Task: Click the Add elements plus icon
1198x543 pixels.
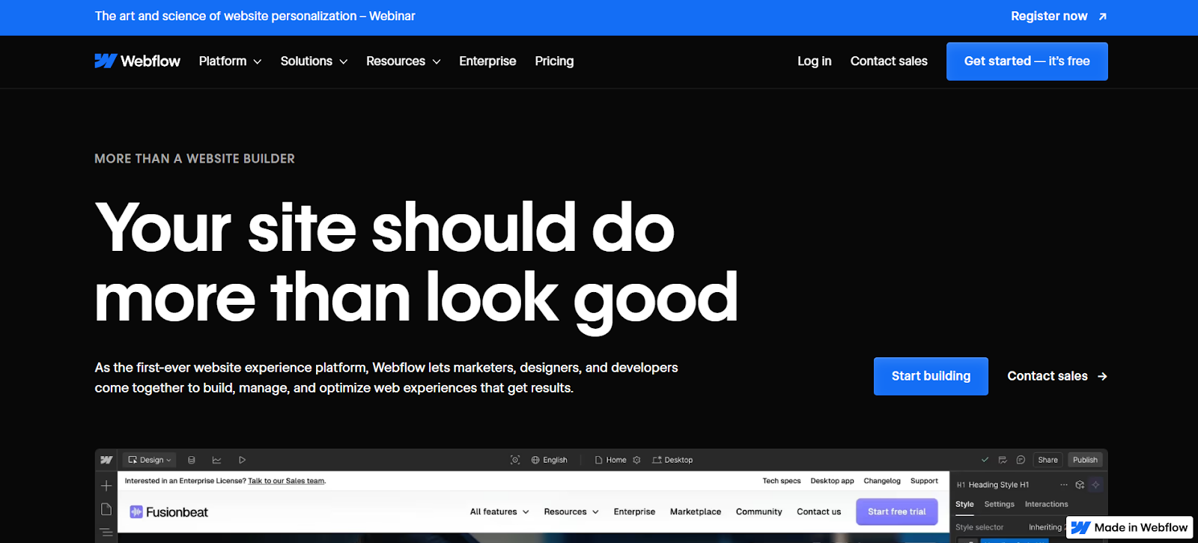Action: coord(106,486)
